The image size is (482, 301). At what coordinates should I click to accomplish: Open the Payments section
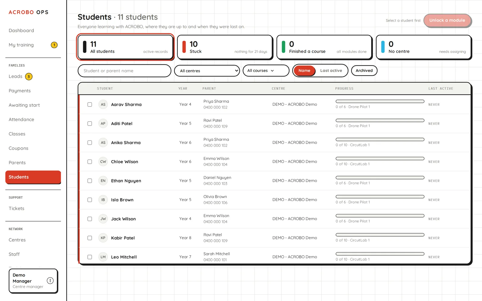pyautogui.click(x=20, y=91)
